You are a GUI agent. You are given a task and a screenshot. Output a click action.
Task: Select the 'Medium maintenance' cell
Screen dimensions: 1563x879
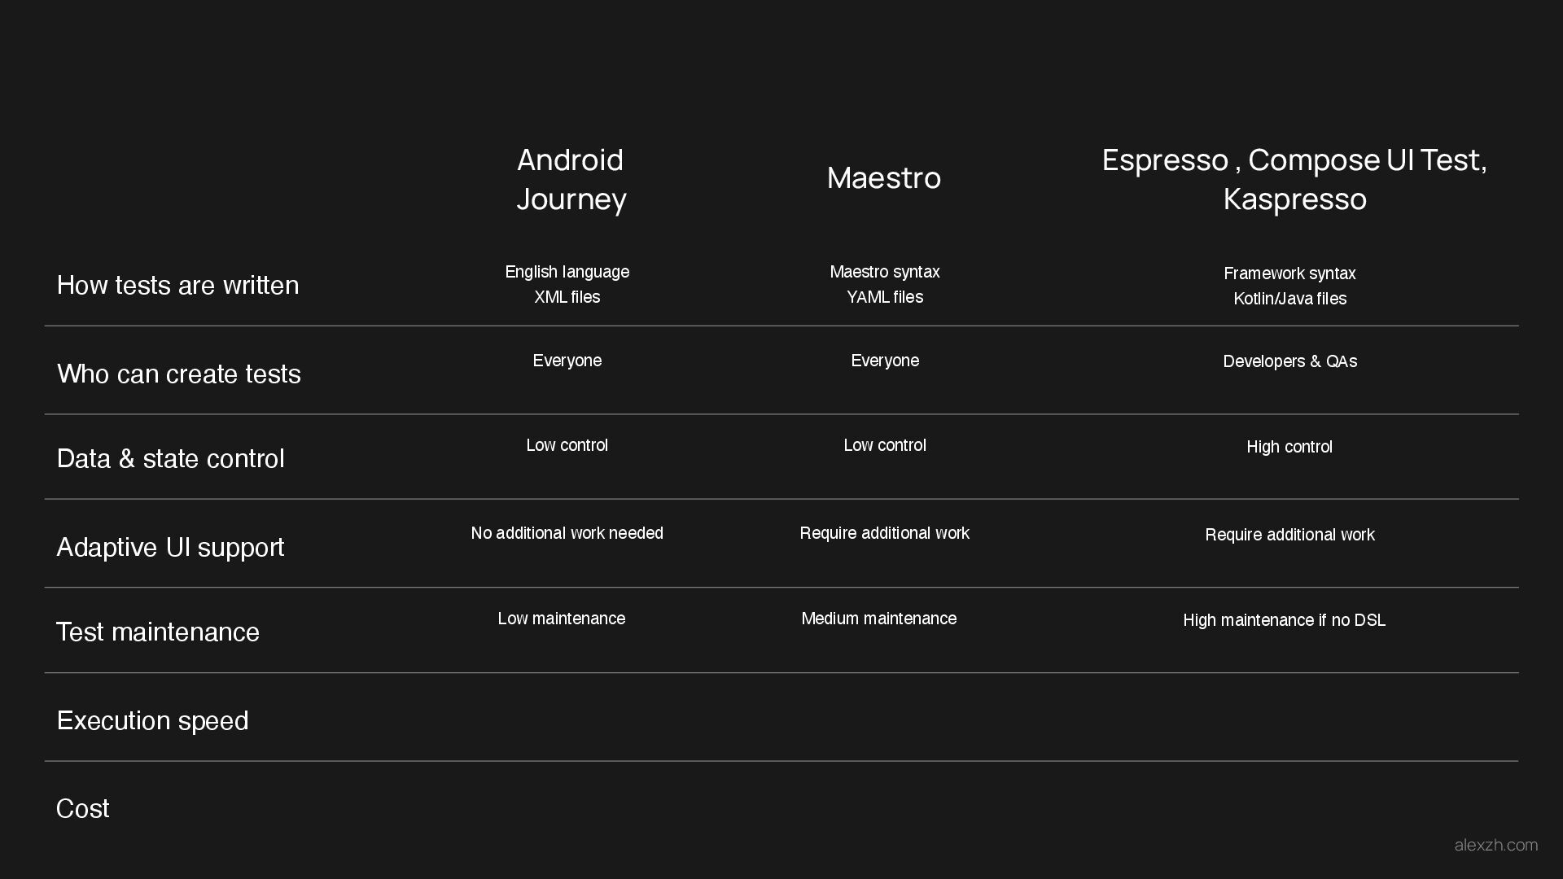tap(878, 619)
